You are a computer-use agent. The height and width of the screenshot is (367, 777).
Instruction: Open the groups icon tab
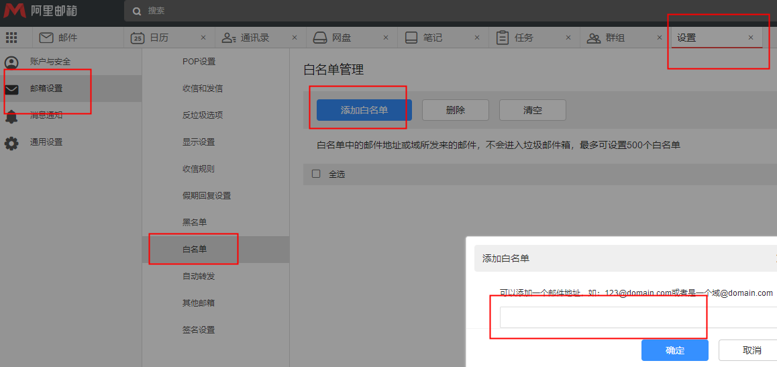point(594,38)
